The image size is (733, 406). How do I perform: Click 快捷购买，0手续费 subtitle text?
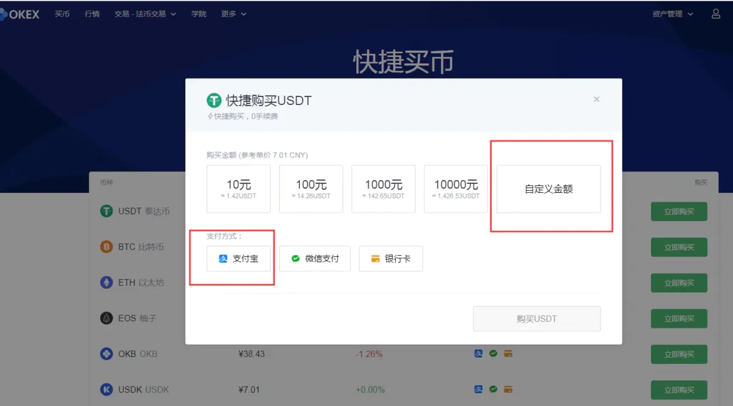click(x=243, y=116)
